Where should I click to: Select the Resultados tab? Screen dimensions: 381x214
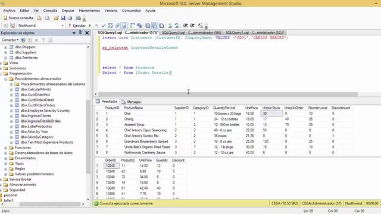[x=107, y=102]
